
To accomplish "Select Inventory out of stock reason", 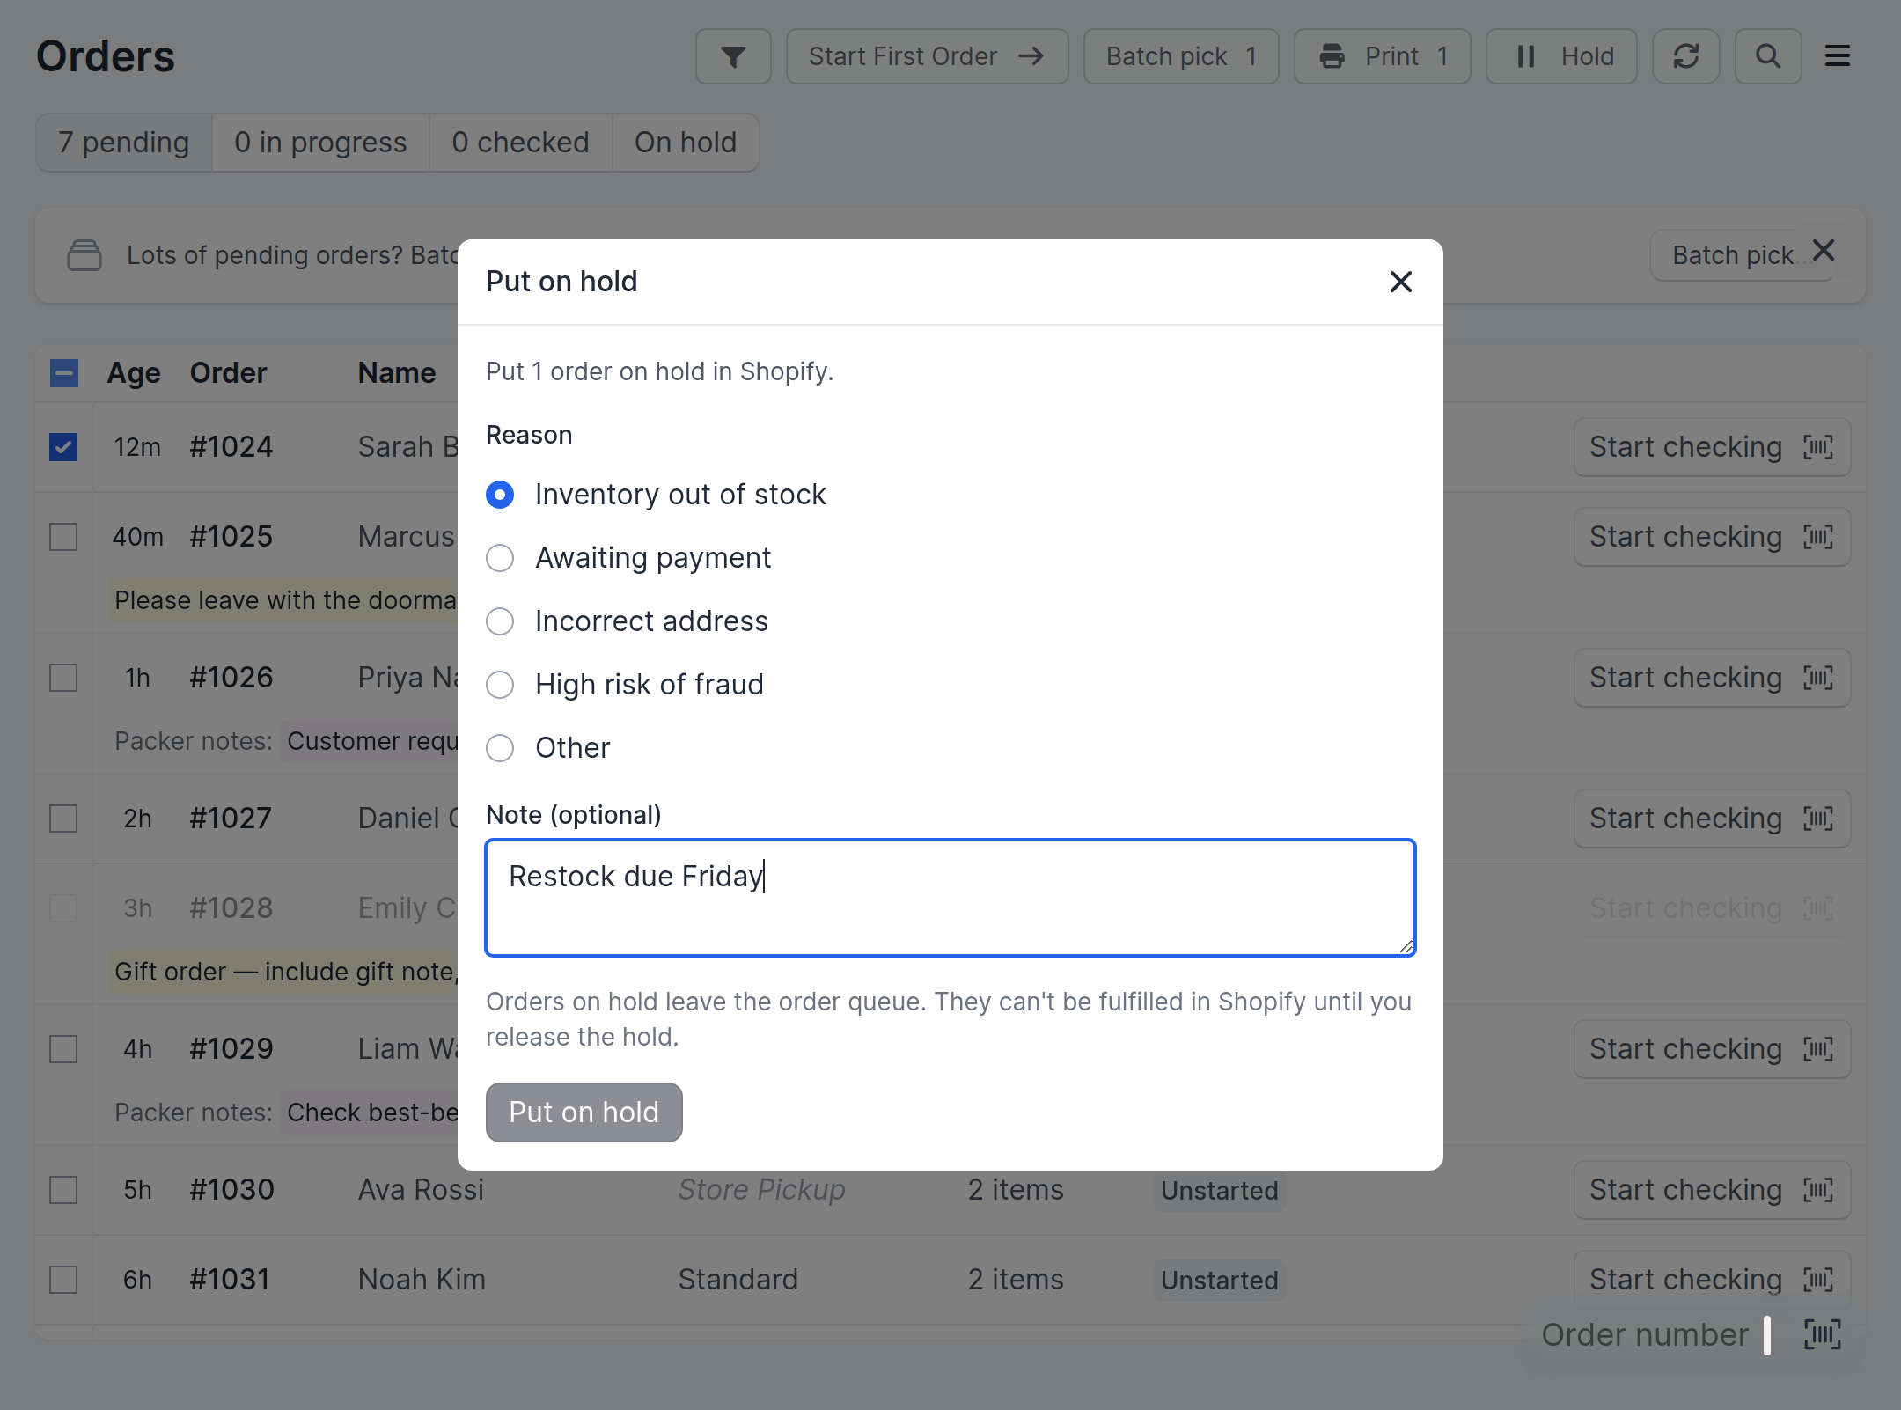I will [x=500, y=495].
